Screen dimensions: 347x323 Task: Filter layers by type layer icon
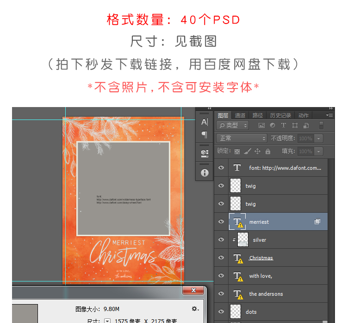click(x=284, y=125)
